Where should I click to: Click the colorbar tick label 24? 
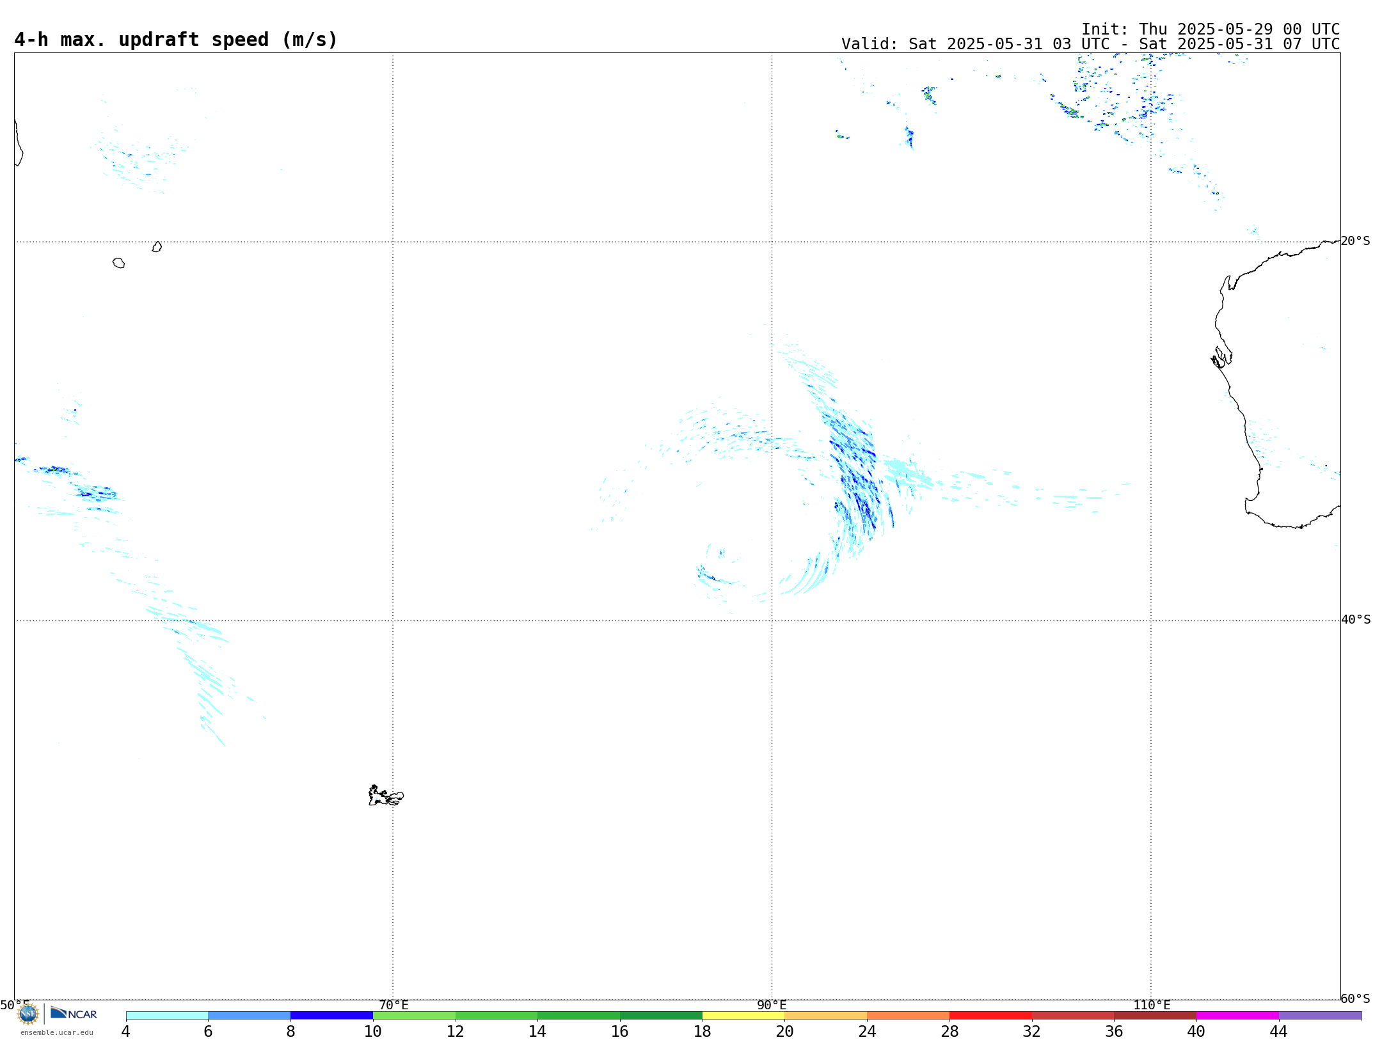(867, 1031)
